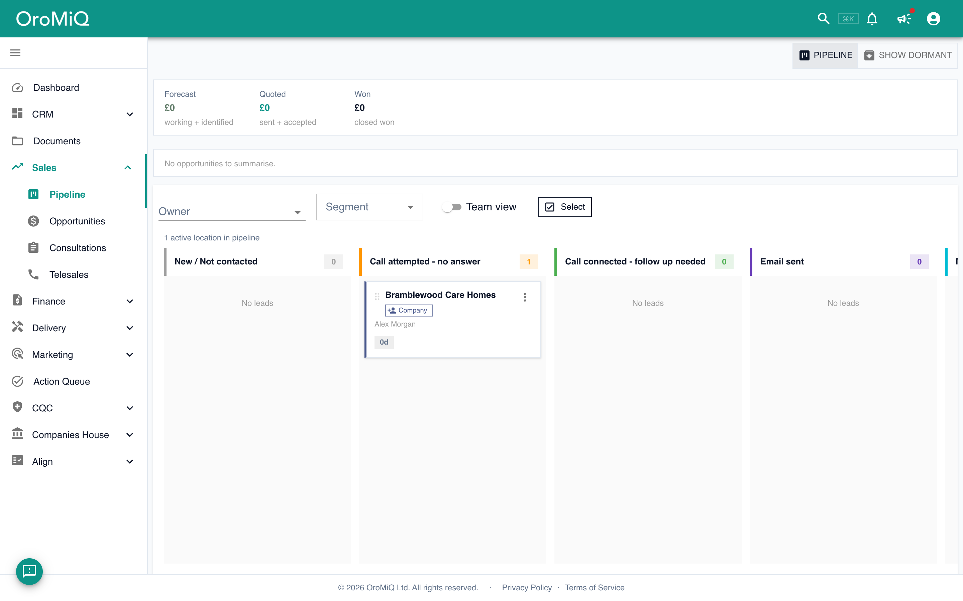The height and width of the screenshot is (601, 963).
Task: Open the Segment dropdown
Action: (x=369, y=207)
